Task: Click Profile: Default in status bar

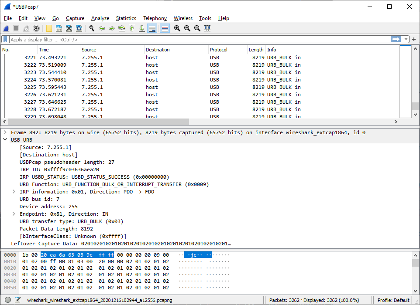Action: coord(393,300)
